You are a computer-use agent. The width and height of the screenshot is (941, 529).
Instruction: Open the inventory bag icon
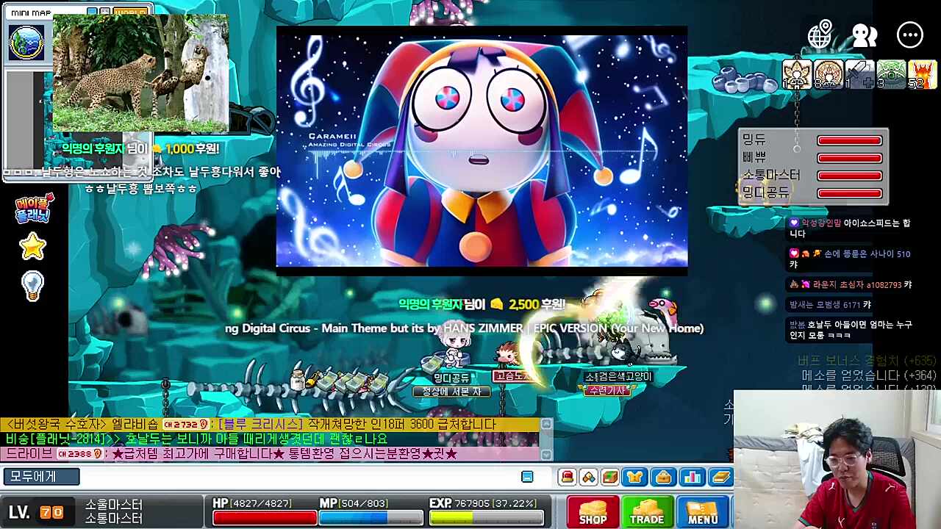(663, 478)
